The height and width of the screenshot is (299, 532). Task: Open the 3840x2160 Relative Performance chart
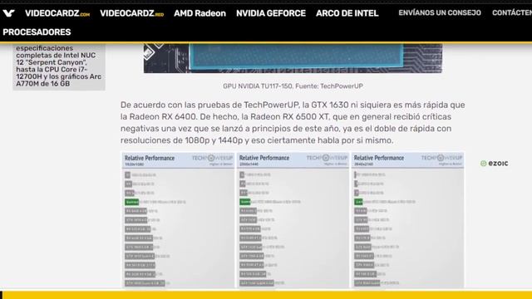pyautogui.click(x=407, y=220)
